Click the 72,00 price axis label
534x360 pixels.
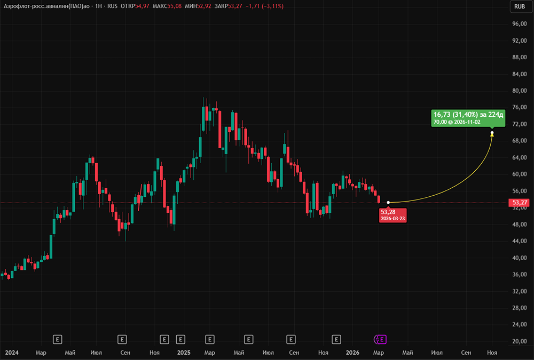pyautogui.click(x=520, y=124)
